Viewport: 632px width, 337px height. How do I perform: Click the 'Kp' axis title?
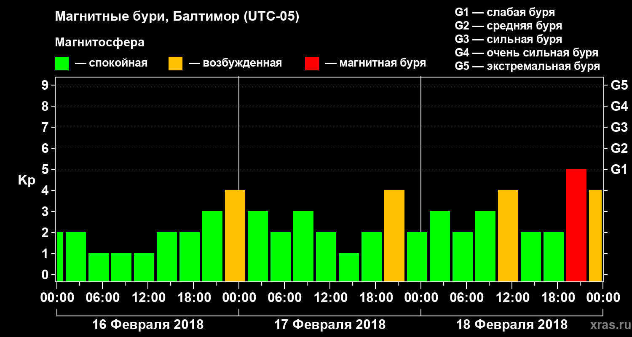coord(27,181)
